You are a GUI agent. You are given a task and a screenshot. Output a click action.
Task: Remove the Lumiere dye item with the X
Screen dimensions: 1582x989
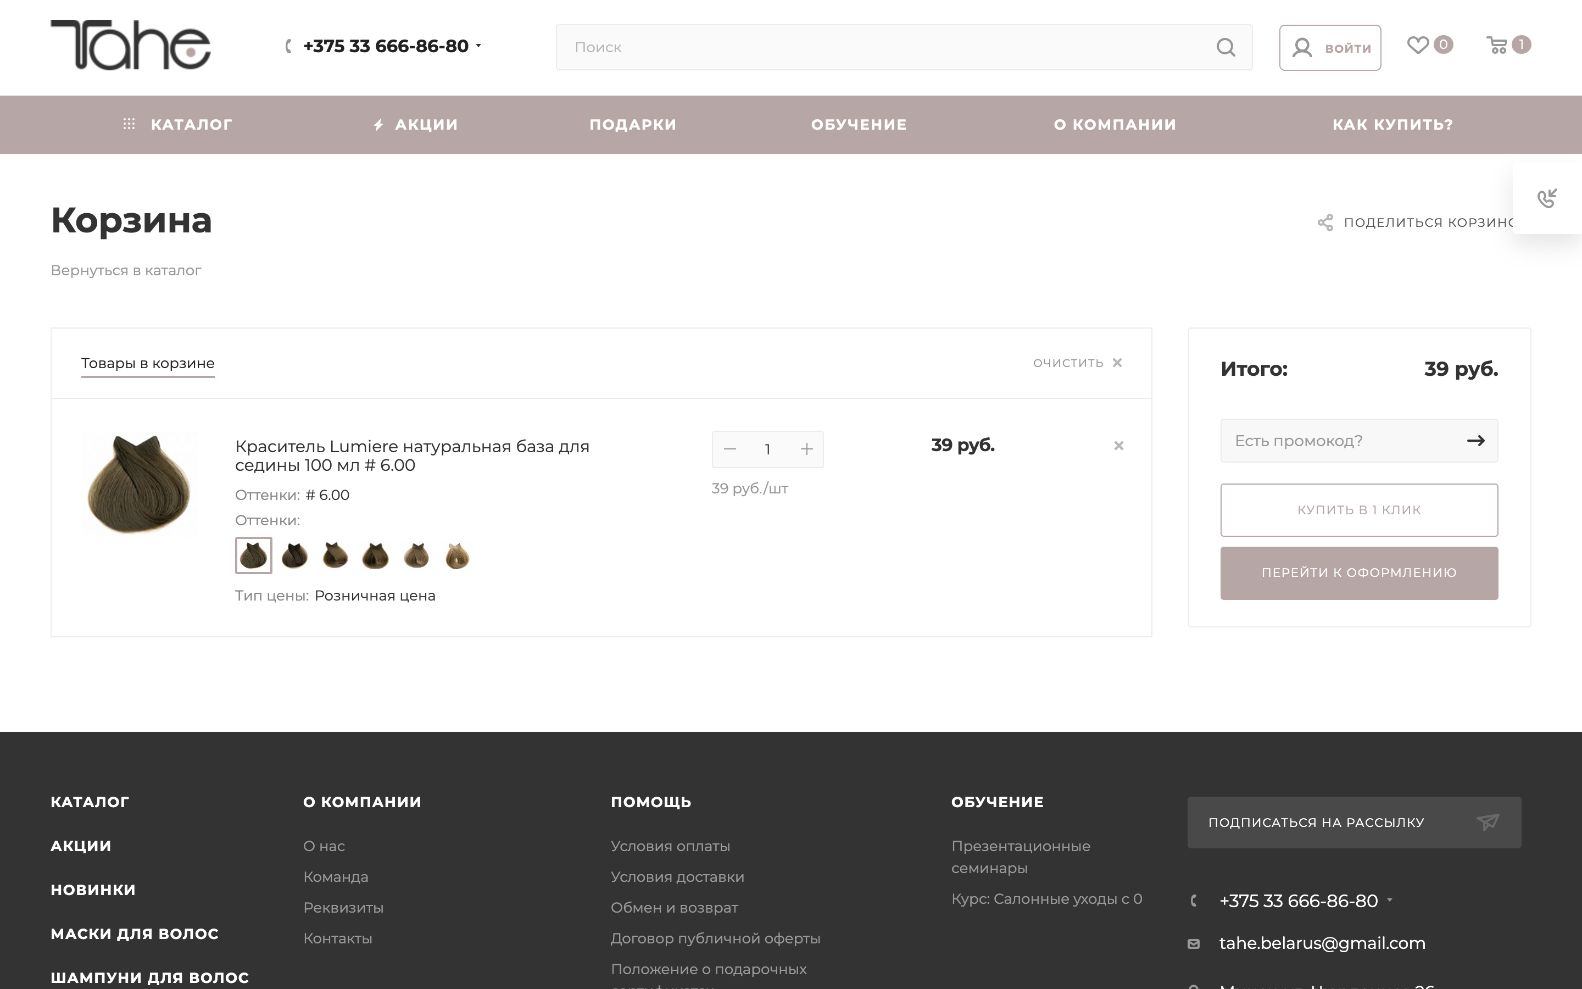tap(1118, 446)
